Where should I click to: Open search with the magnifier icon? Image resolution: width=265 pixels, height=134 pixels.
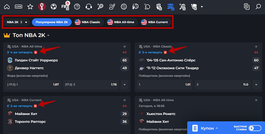[x=258, y=7]
